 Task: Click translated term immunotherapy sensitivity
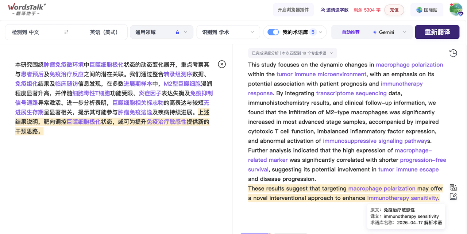(x=402, y=198)
